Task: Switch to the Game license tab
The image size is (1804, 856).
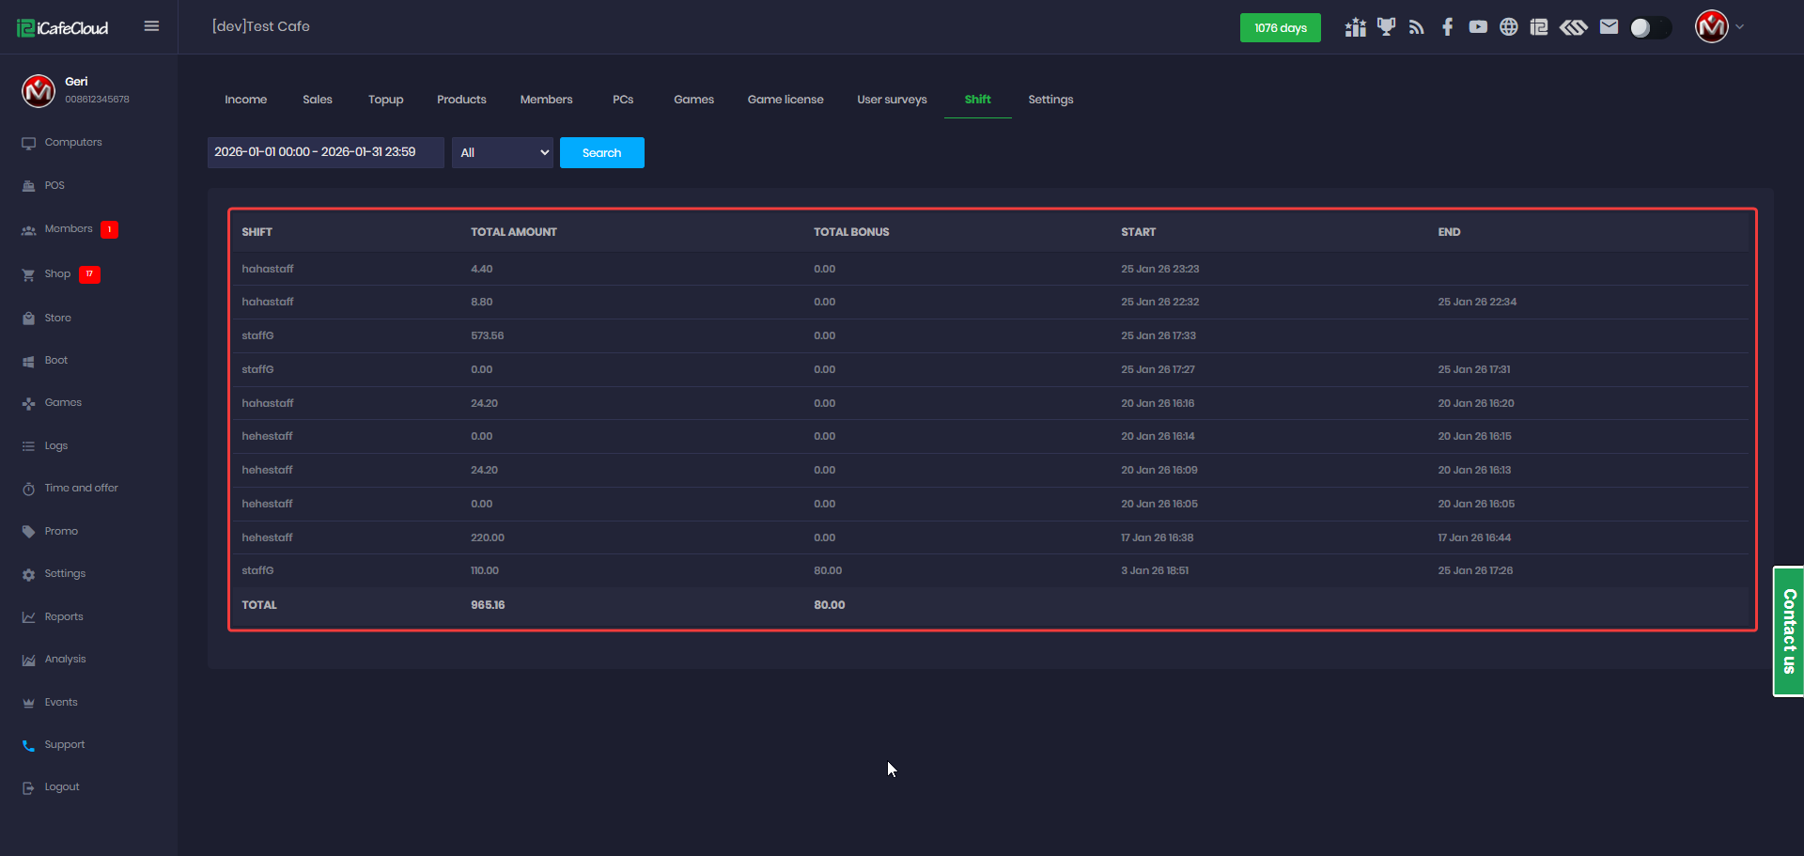Action: click(x=785, y=100)
